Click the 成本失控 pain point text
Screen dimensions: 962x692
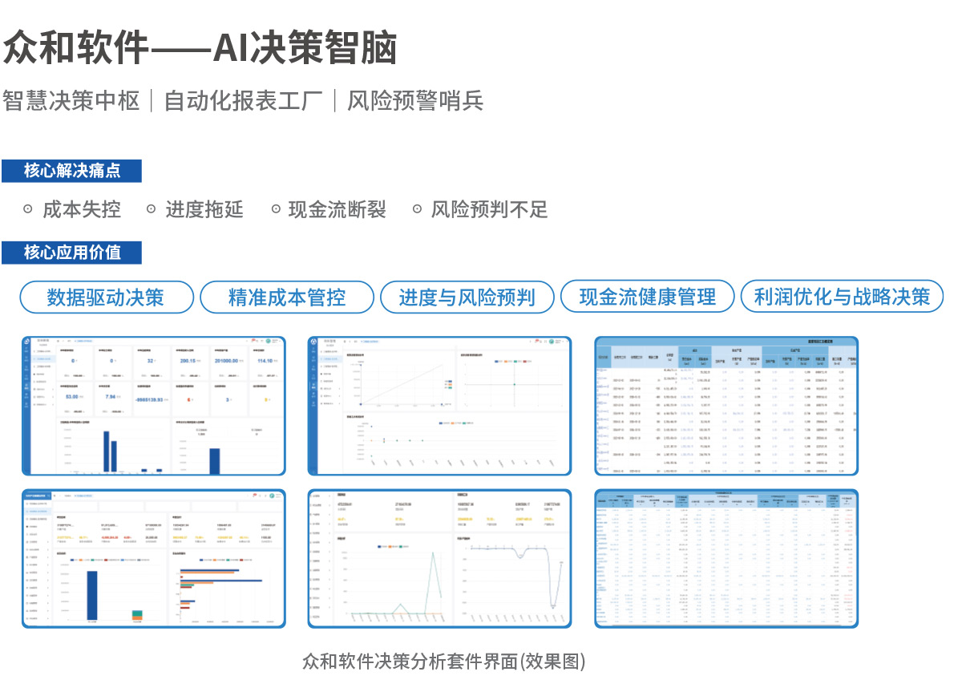pyautogui.click(x=82, y=210)
